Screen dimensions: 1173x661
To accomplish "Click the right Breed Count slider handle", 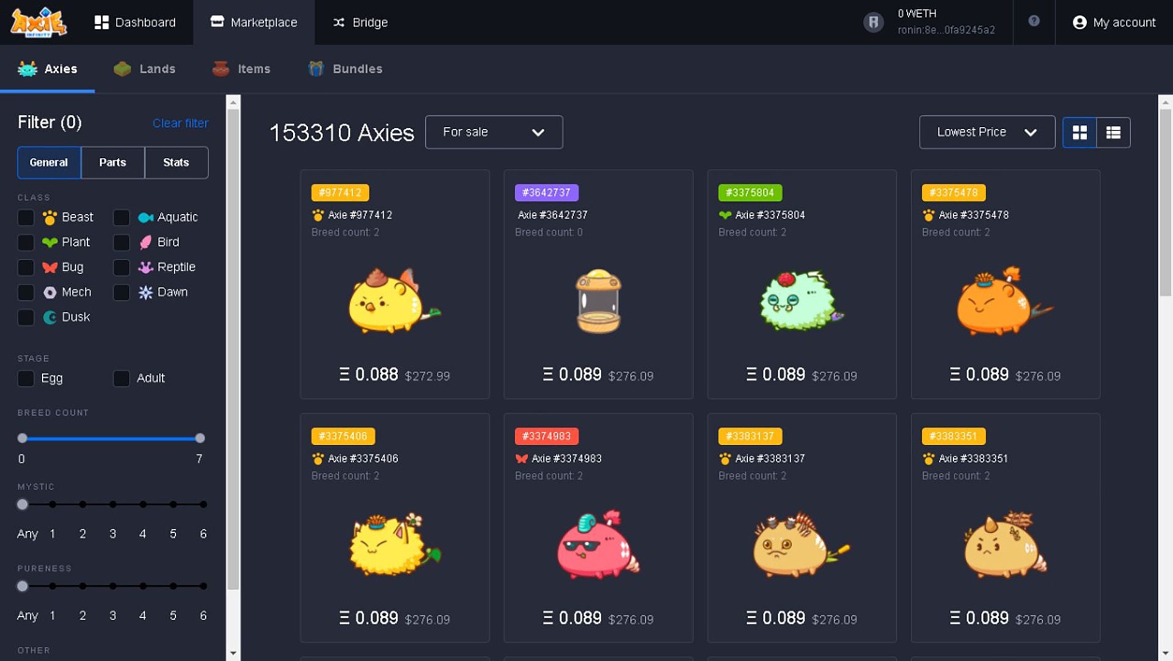I will click(200, 438).
